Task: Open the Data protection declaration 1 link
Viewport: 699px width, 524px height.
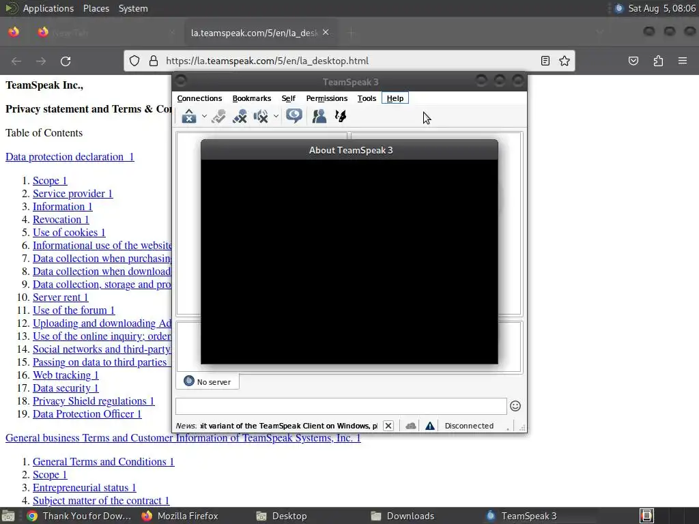Action: tap(70, 157)
